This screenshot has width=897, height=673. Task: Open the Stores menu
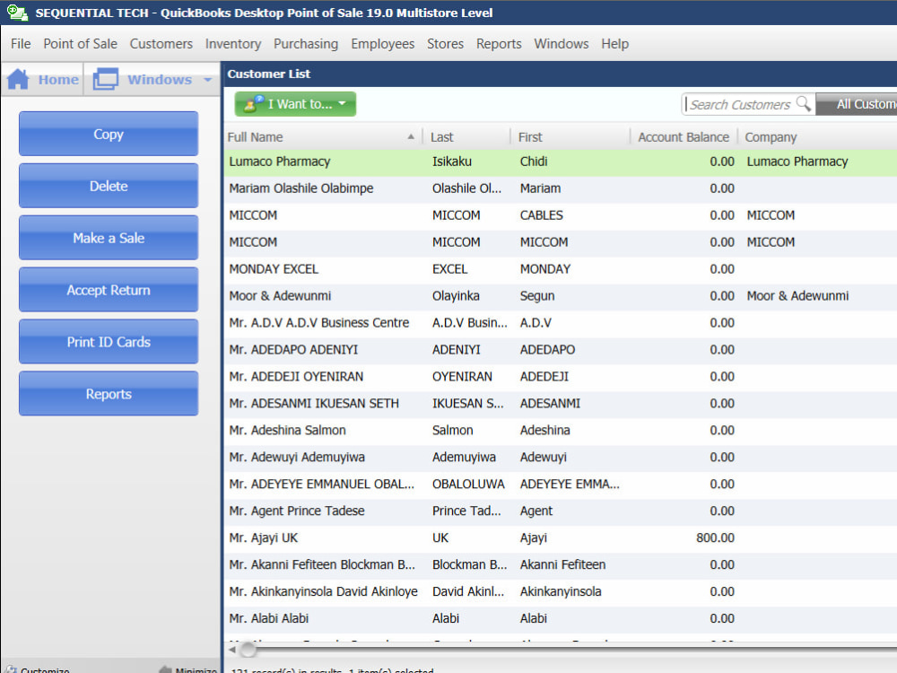pyautogui.click(x=445, y=43)
